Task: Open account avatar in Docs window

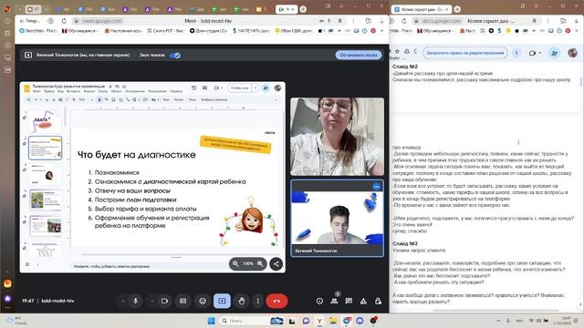Action: point(572,53)
